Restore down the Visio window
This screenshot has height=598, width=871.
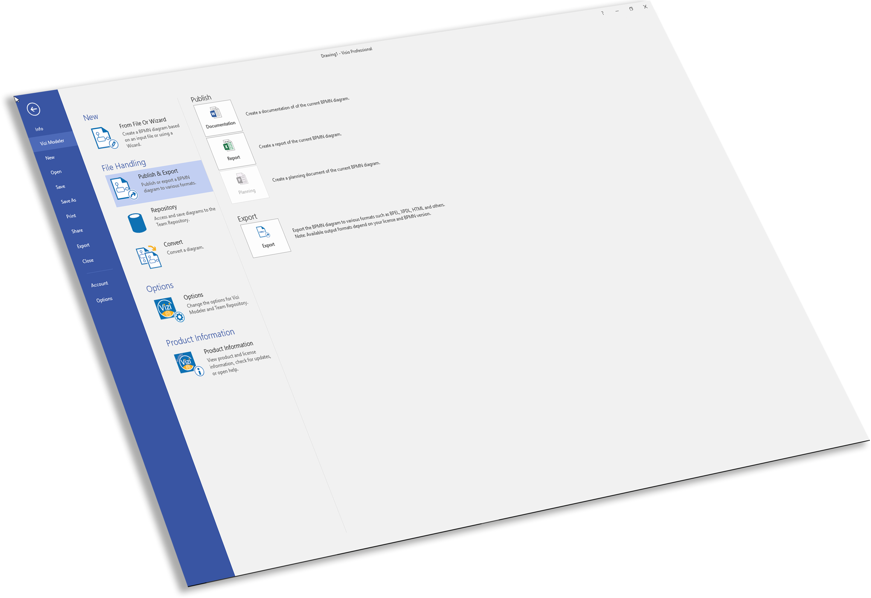coord(631,9)
